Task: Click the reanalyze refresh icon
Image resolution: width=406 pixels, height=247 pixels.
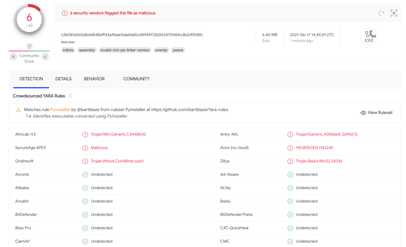Action: pyautogui.click(x=381, y=13)
